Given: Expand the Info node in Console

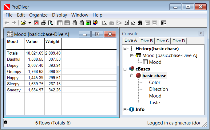Looking at the screenshot, I should 125,109.
